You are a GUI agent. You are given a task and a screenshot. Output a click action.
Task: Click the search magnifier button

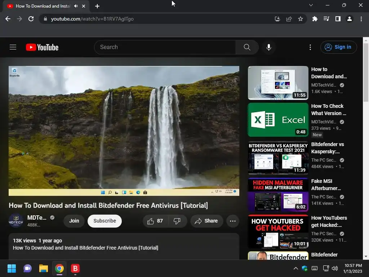247,47
